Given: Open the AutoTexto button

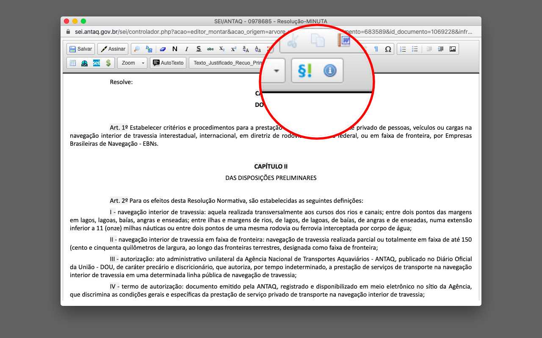Looking at the screenshot, I should tap(168, 63).
